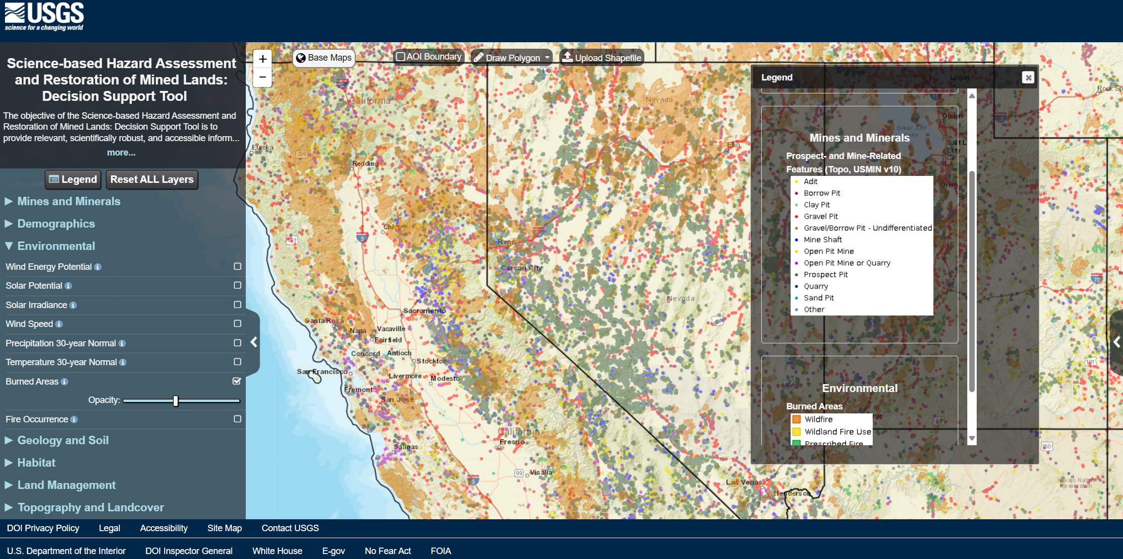Uncheck the Burned Areas layer

click(x=237, y=381)
